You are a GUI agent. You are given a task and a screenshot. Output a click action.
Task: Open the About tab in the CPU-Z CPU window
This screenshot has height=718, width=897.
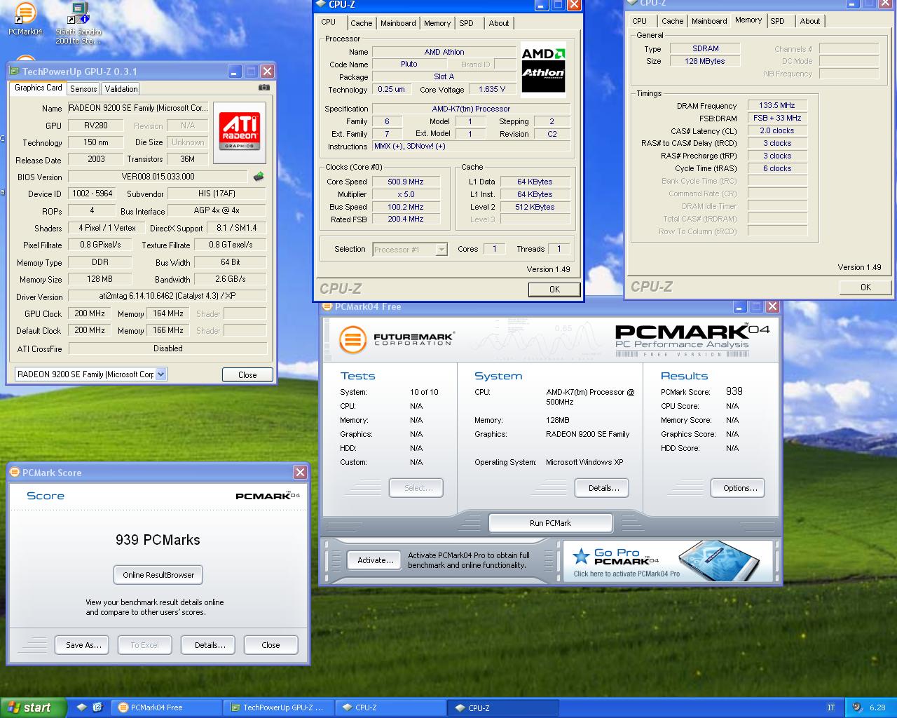[x=499, y=23]
